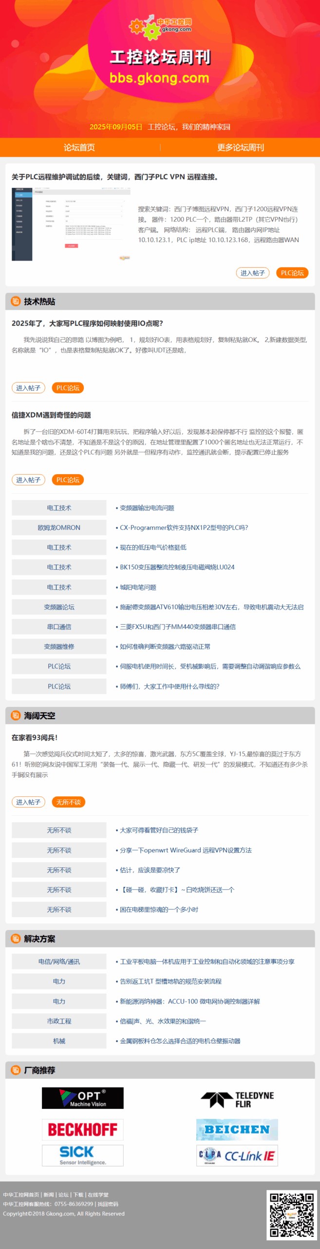Go to 论坛首页 tab
The width and height of the screenshot is (320, 1249).
[x=79, y=147]
